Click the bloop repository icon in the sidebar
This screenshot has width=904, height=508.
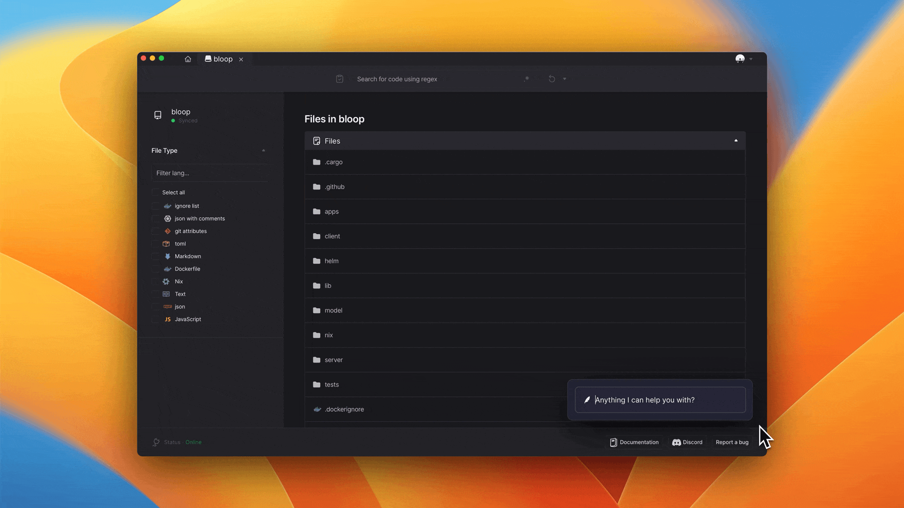[x=158, y=115]
